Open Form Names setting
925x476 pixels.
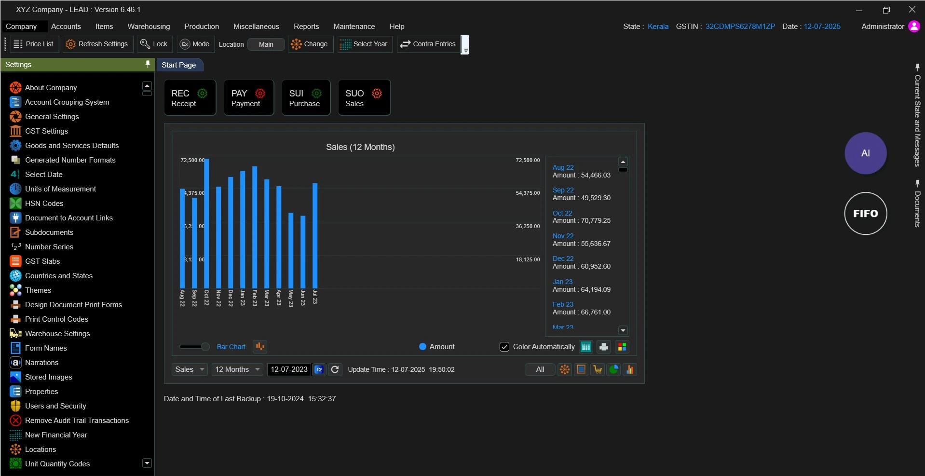(46, 348)
